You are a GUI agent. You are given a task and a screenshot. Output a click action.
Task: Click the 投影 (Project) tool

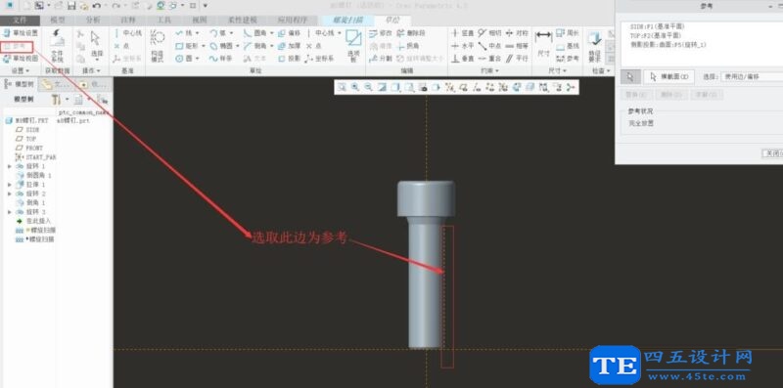[289, 59]
